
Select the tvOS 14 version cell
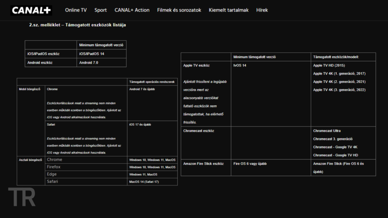click(x=240, y=65)
